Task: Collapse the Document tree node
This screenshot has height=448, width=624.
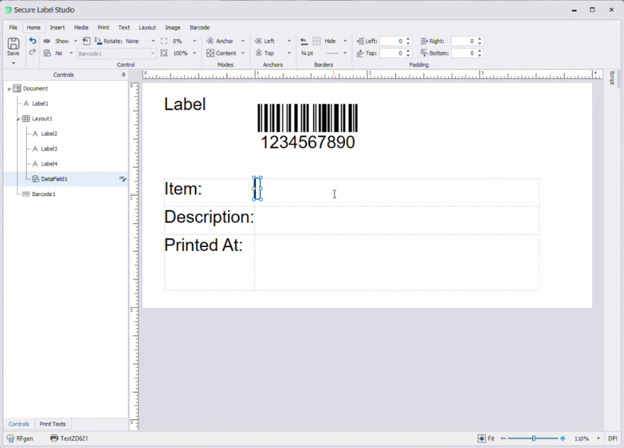Action: click(9, 89)
